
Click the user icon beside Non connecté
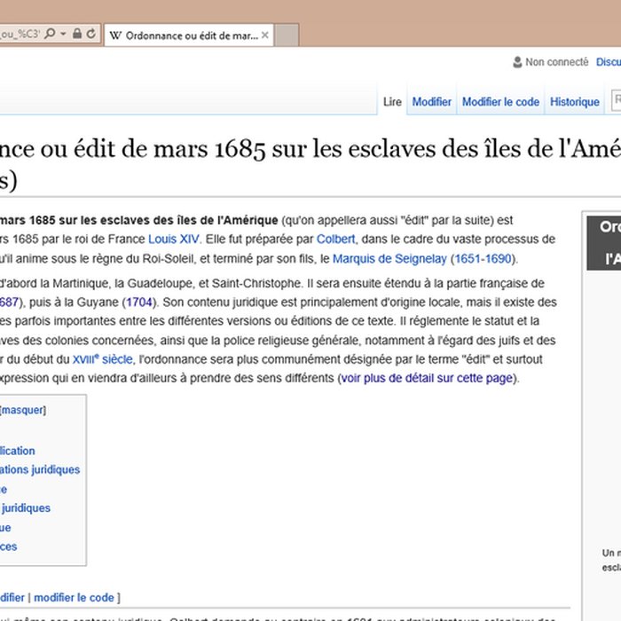click(x=517, y=63)
